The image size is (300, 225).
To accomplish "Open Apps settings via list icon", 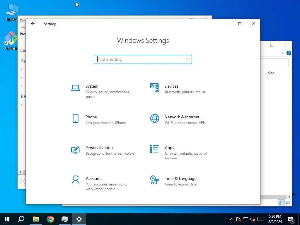I will coord(155,149).
